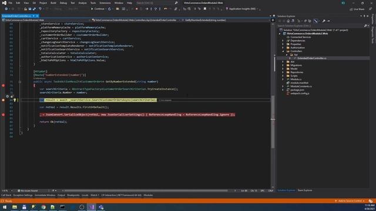Toggle breakpoint at method opening brace line
This screenshot has width=376, height=211.
3,86
